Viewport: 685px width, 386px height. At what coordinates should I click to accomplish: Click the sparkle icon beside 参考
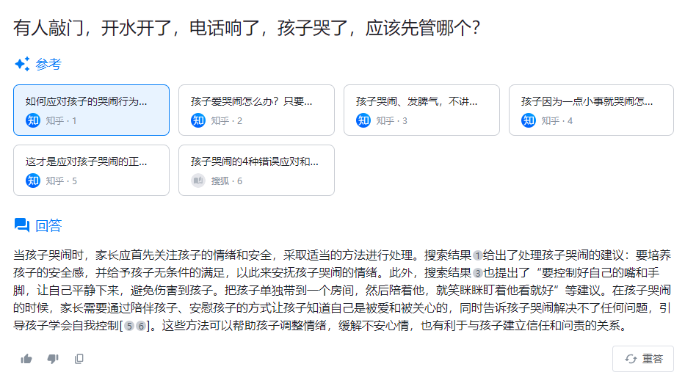point(22,64)
